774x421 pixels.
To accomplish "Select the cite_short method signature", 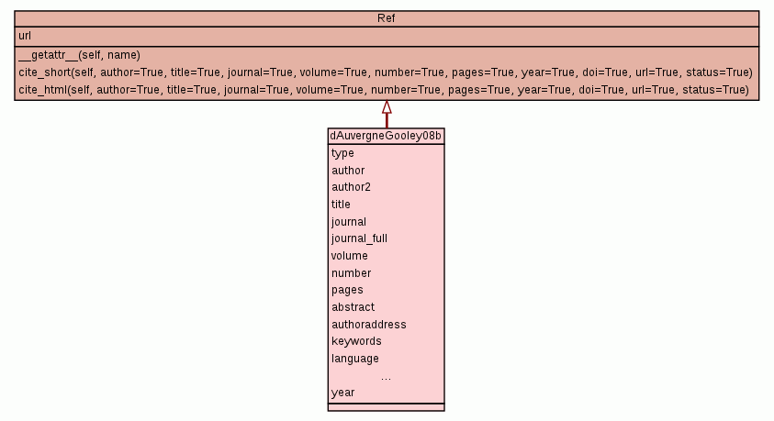I will click(385, 72).
